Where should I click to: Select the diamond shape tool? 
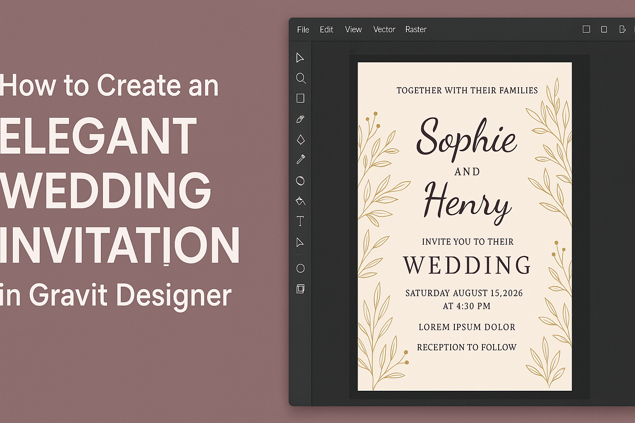(x=301, y=140)
